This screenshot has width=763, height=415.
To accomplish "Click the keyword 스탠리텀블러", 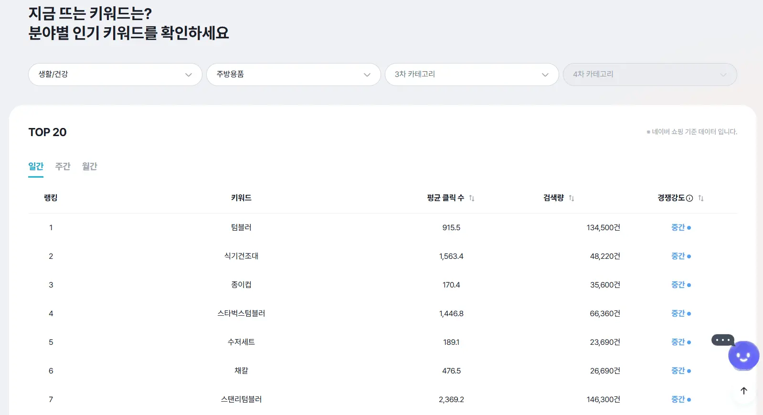I will (x=241, y=399).
